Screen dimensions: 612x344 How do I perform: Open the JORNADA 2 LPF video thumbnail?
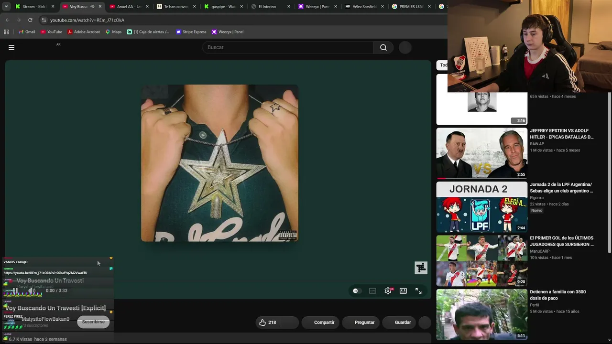[481, 207]
